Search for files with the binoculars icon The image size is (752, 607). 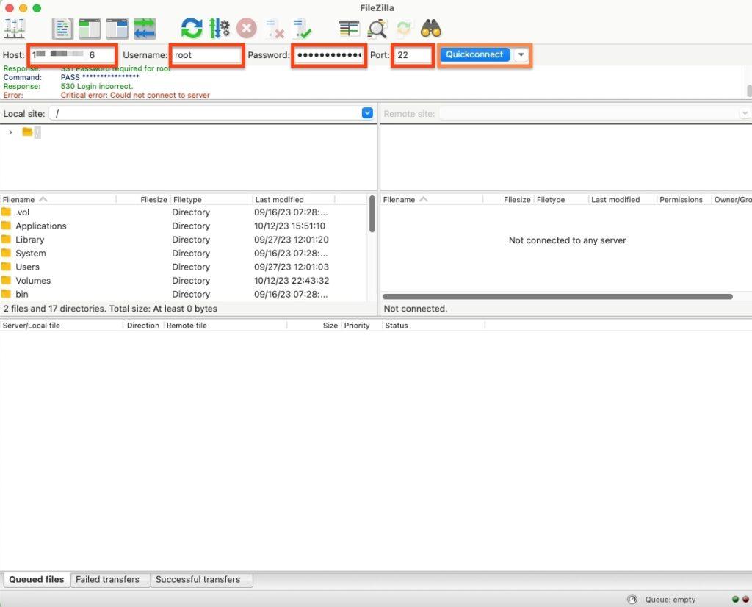click(x=430, y=29)
